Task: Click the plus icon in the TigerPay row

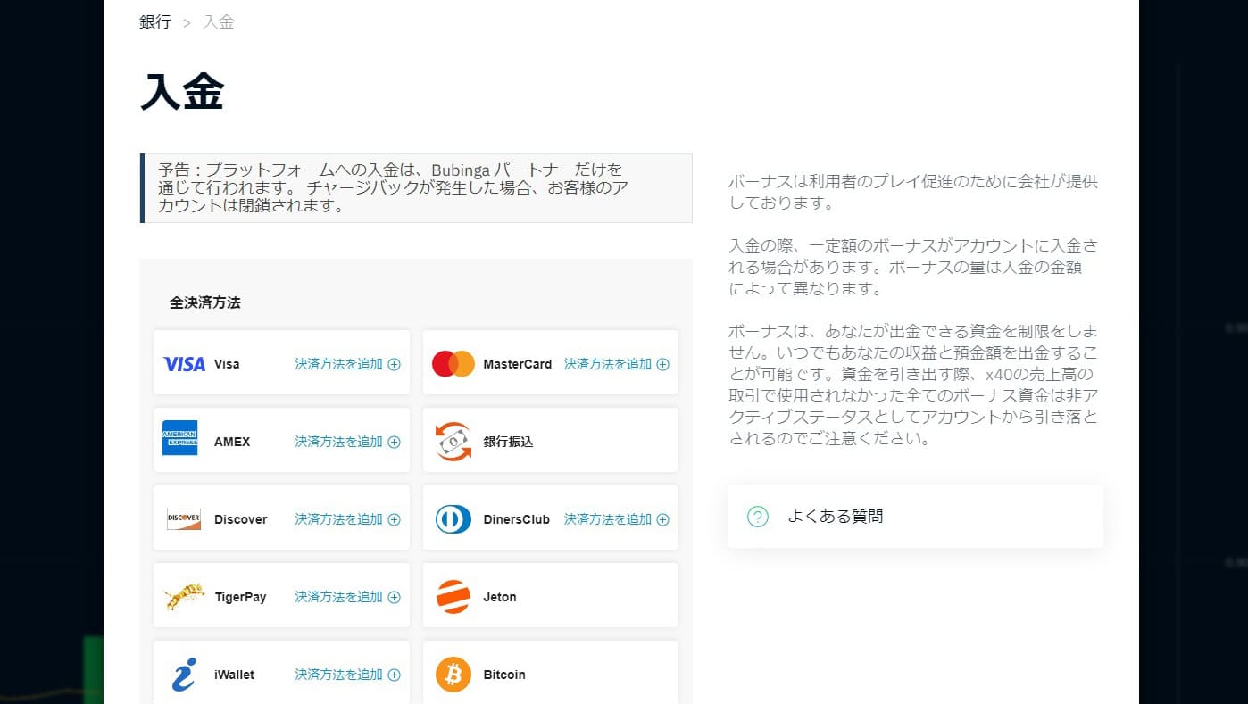Action: (394, 597)
